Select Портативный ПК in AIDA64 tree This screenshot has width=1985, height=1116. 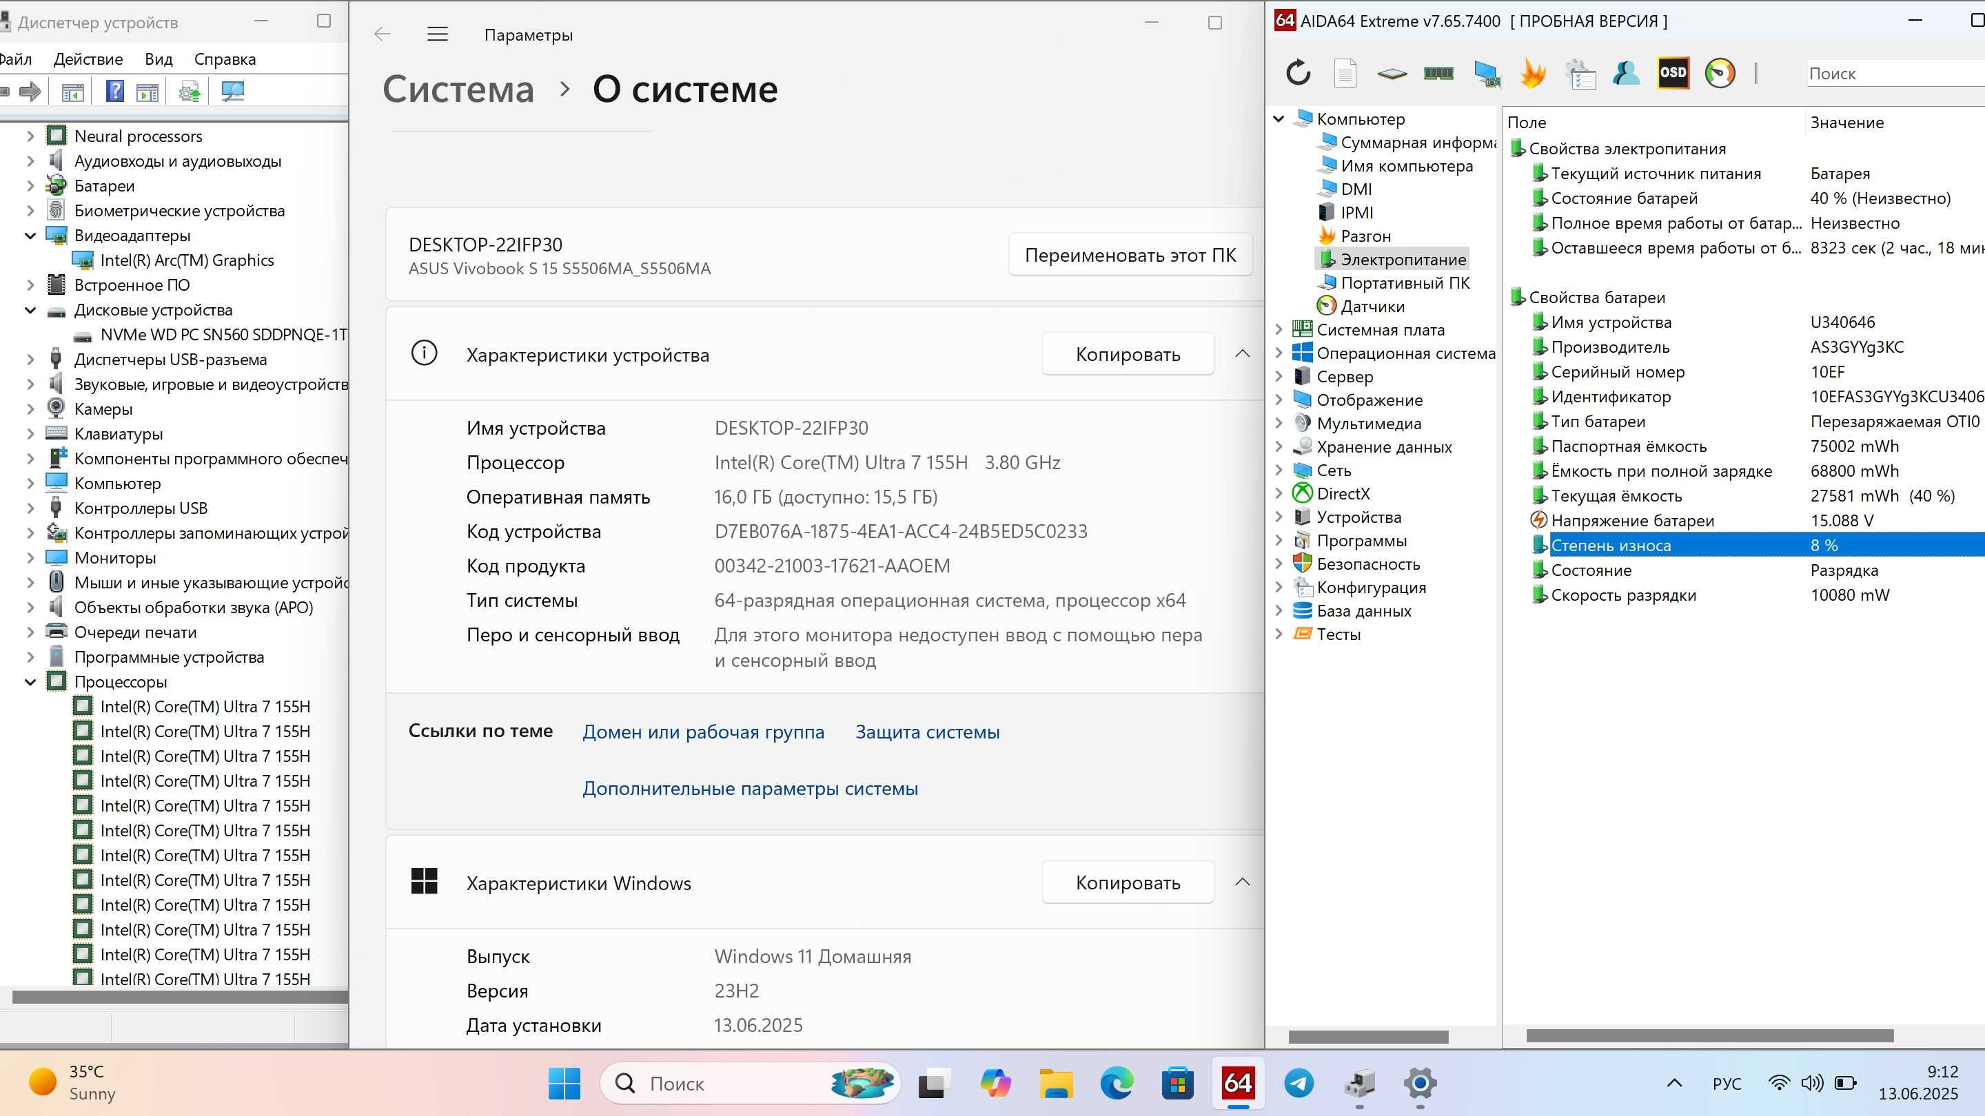(x=1405, y=282)
